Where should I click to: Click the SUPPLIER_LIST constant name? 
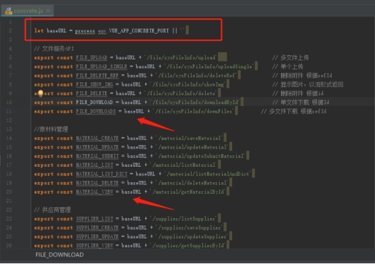click(x=95, y=219)
